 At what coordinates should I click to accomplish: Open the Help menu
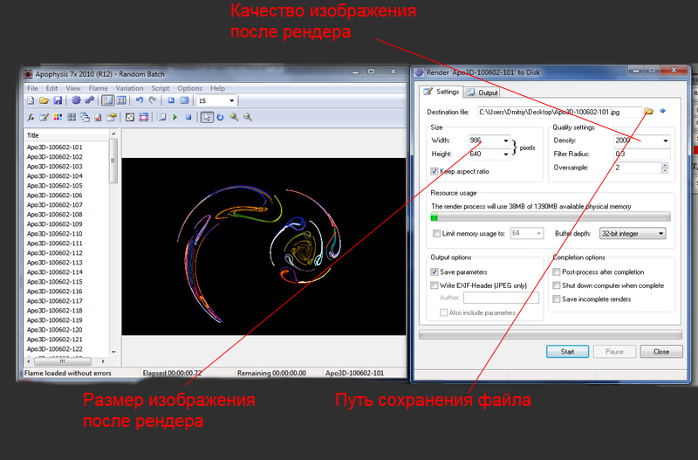click(x=217, y=88)
